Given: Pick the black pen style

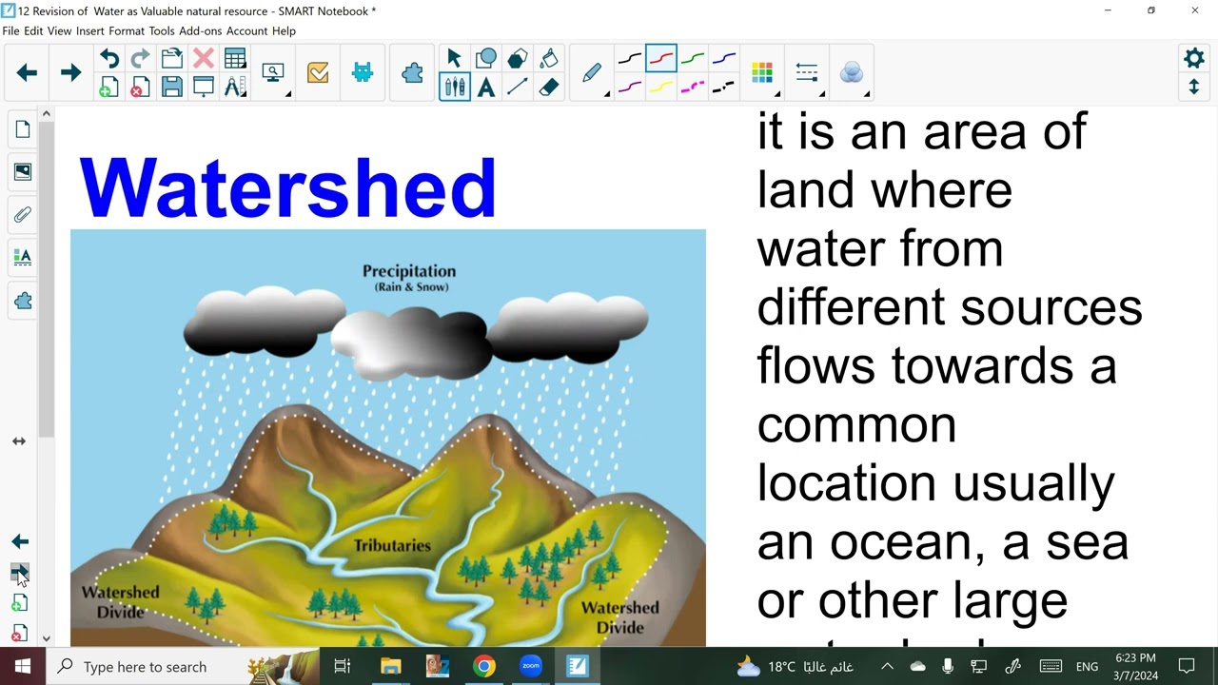Looking at the screenshot, I should coord(630,59).
